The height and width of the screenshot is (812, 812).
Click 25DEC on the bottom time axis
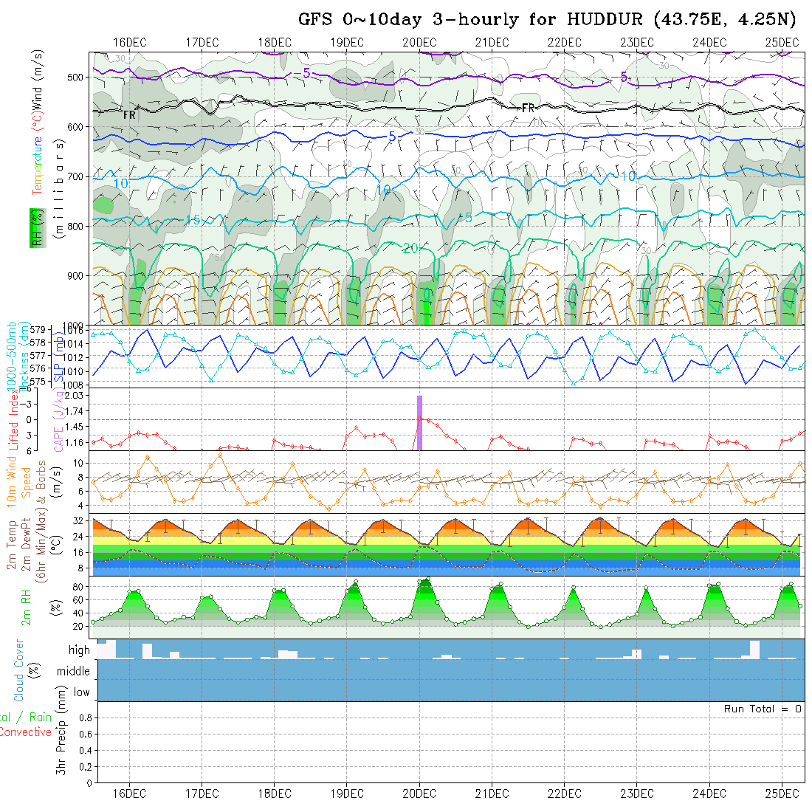click(782, 793)
